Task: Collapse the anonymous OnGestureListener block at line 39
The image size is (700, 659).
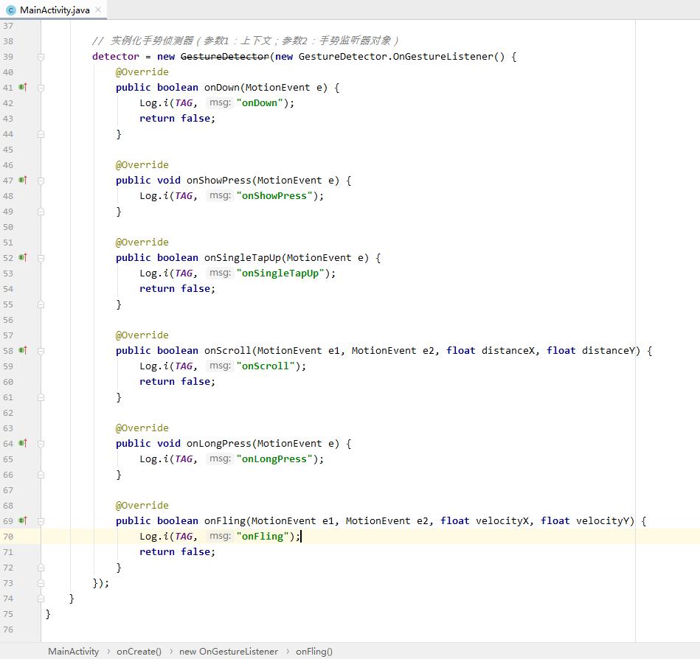Action: pos(41,57)
